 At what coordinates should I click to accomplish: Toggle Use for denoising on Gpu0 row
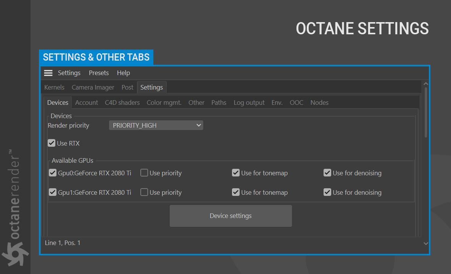pyautogui.click(x=327, y=173)
